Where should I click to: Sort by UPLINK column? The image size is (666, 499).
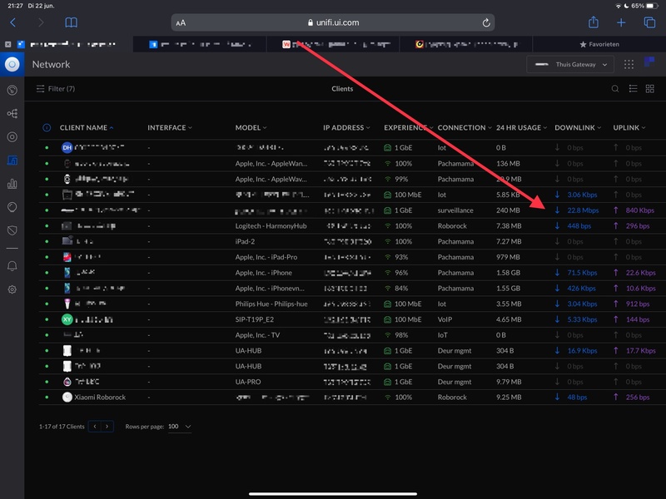pos(629,128)
